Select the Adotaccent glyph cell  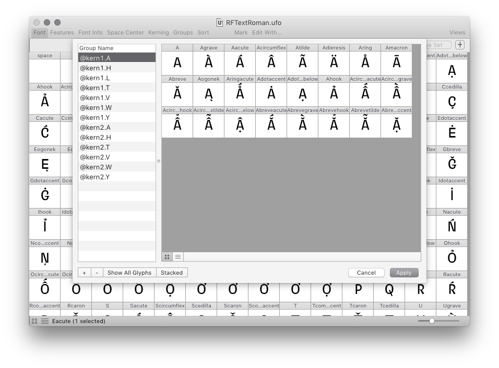[271, 91]
